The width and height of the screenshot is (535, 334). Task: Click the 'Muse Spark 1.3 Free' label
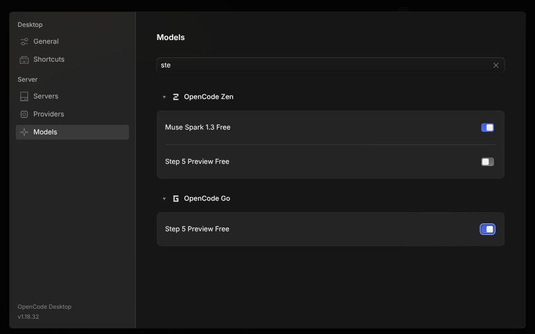click(197, 127)
